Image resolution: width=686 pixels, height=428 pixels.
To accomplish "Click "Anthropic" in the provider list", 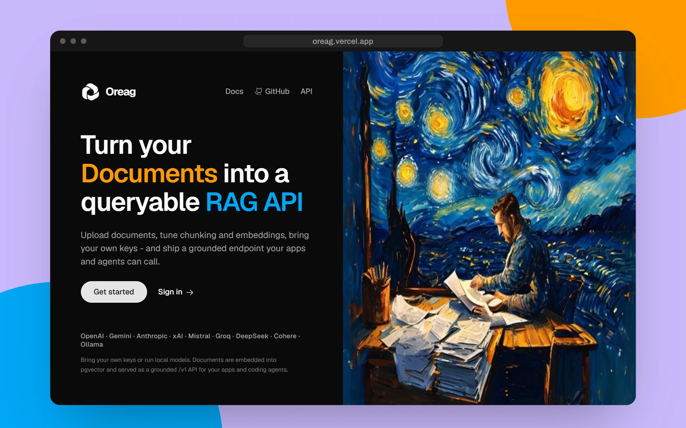I will pyautogui.click(x=152, y=336).
